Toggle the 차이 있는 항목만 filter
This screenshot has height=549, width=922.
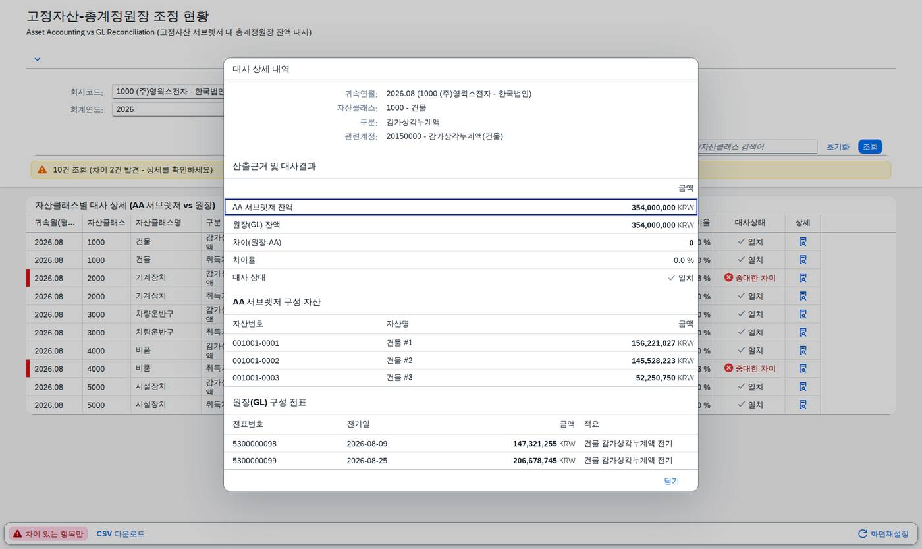point(48,534)
